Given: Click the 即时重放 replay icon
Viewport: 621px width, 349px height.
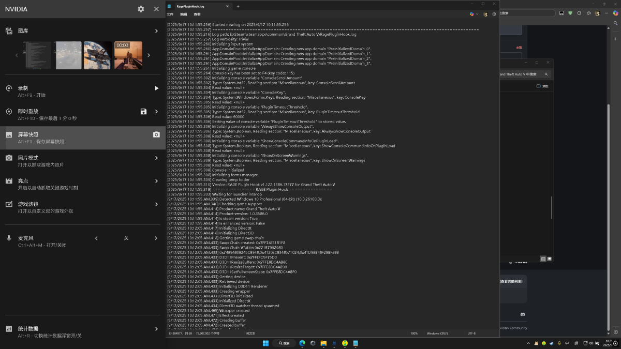Looking at the screenshot, I should click(x=9, y=112).
